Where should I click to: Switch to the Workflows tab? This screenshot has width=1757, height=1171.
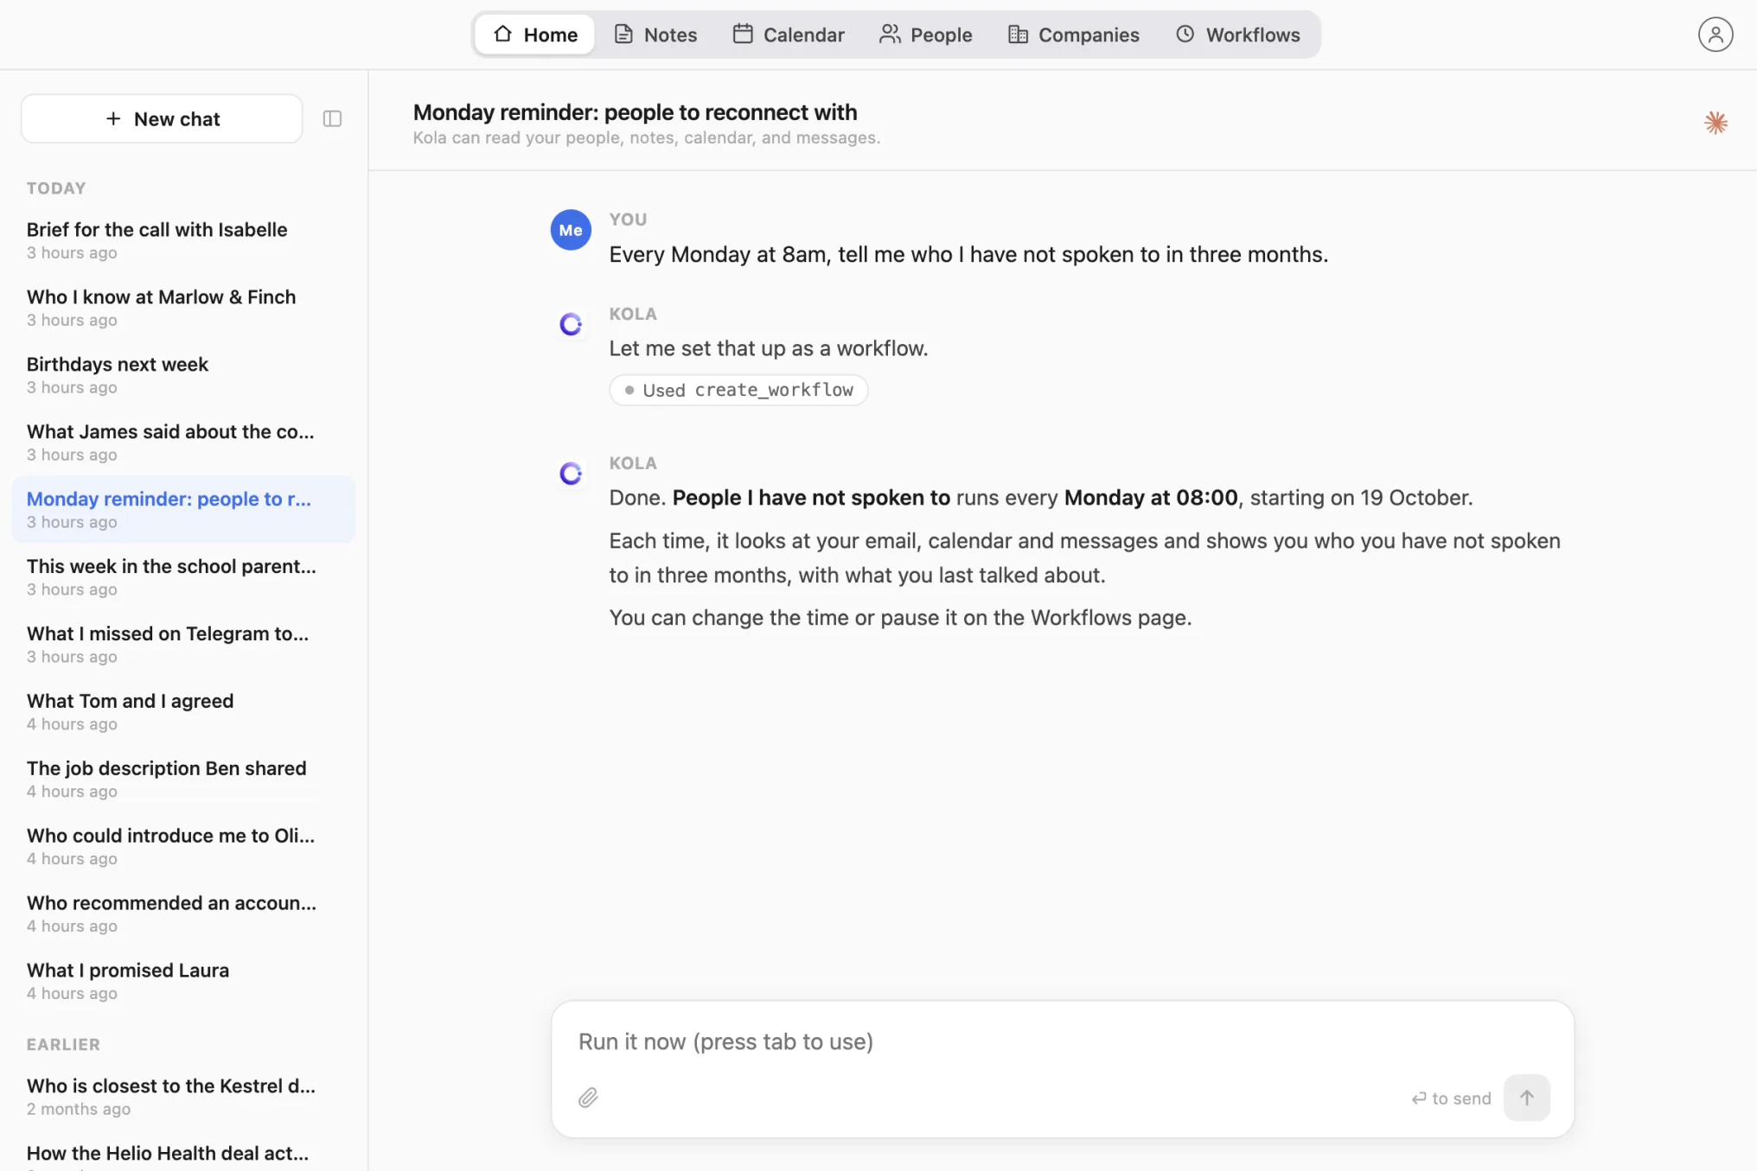1238,35
